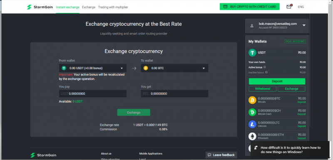Click the Litecoin wallet icon
The height and width of the screenshot is (160, 333).
252,124
